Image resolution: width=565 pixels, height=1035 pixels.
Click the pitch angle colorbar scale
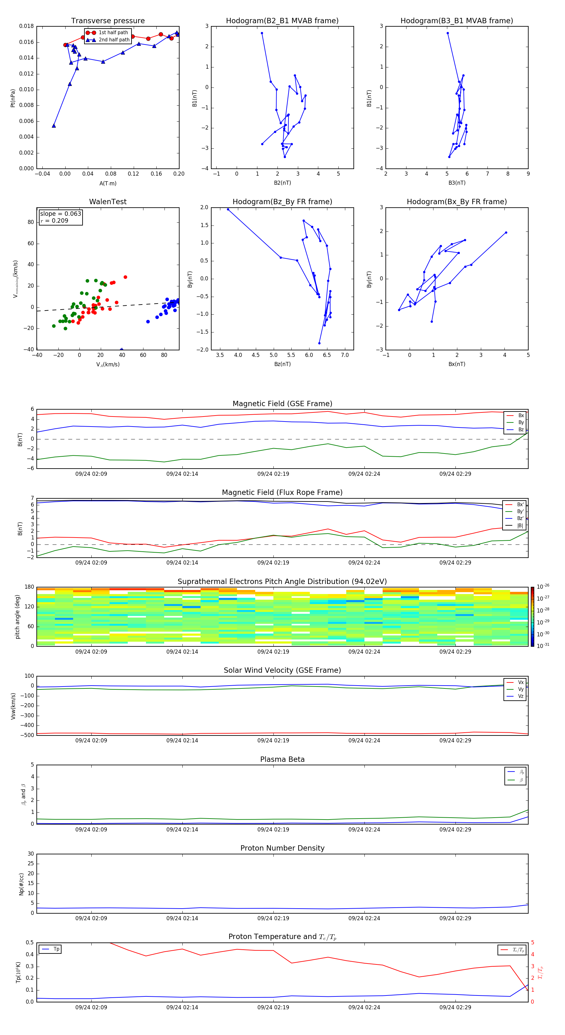tap(532, 616)
